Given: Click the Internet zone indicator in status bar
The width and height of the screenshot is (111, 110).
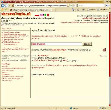Looking at the screenshot, I should (x=74, y=108).
